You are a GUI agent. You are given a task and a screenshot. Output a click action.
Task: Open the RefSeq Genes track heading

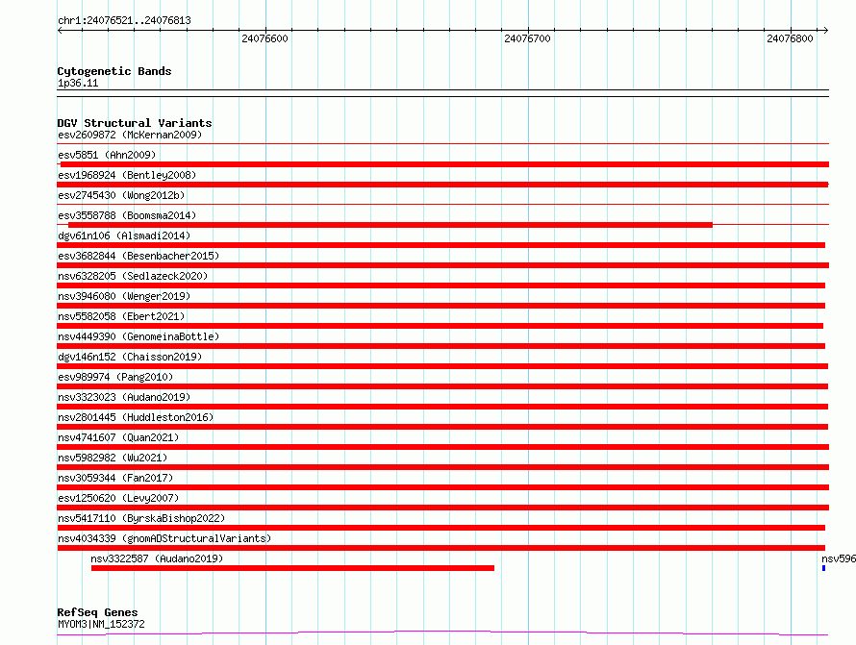click(x=98, y=612)
